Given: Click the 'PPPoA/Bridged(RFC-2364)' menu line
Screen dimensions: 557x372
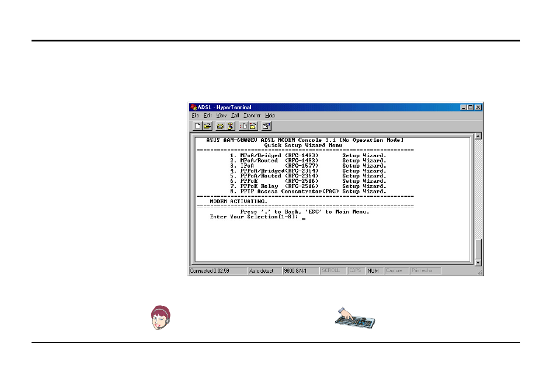Looking at the screenshot, I should pyautogui.click(x=308, y=171).
